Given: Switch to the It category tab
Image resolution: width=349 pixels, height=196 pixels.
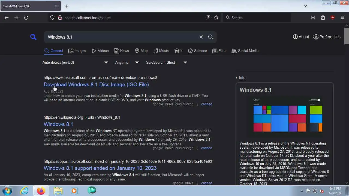Looking at the screenshot, I should (x=178, y=51).
